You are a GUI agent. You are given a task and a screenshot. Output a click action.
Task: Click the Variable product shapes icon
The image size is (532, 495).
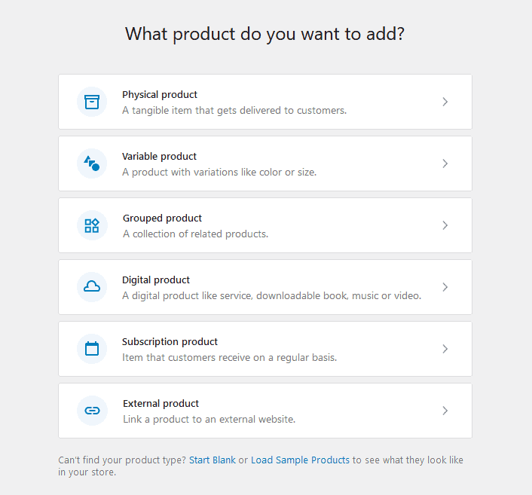(92, 163)
